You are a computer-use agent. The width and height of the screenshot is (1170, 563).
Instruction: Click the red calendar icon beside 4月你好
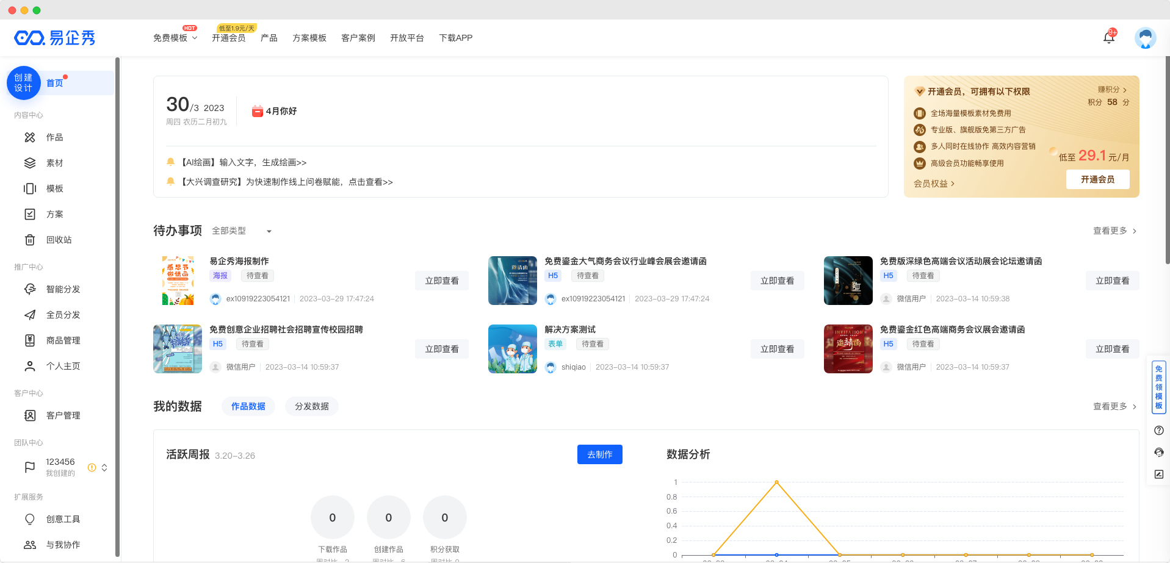point(258,111)
